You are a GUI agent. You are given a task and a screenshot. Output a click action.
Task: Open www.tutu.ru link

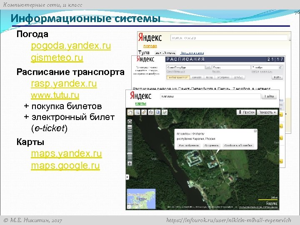click(55, 95)
